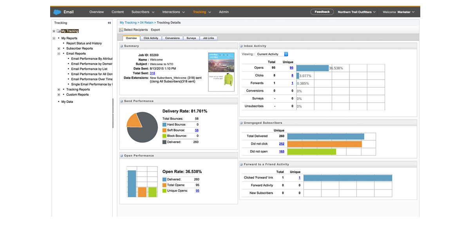The width and height of the screenshot is (470, 250).
Task: Collapse the Unengaged Subscribers section
Action: 241,123
